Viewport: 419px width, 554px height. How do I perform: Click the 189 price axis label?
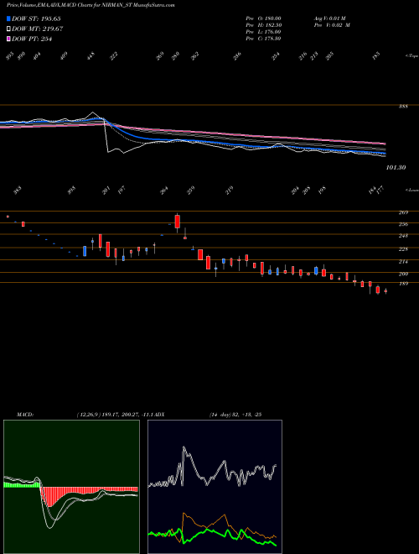[x=403, y=284]
